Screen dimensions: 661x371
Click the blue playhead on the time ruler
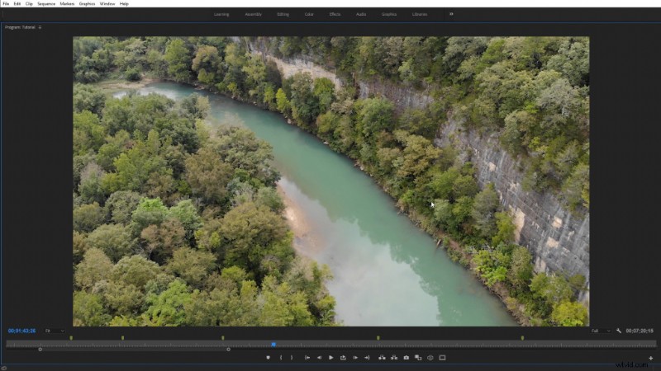(x=273, y=345)
